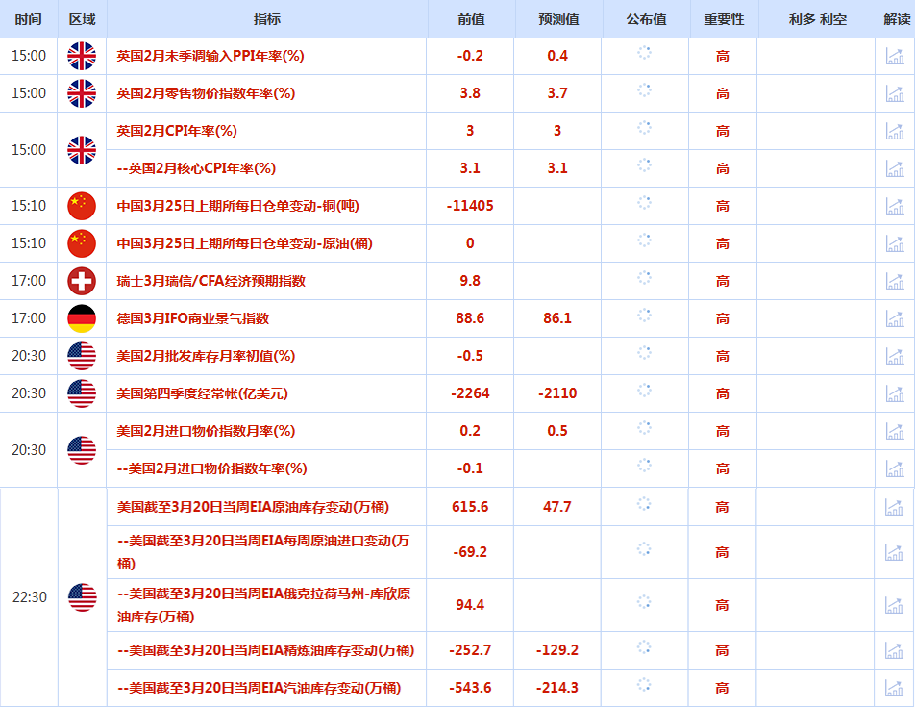Click chart icon for 美国第四季度经常帐 row
The width and height of the screenshot is (915, 708).
(x=895, y=393)
